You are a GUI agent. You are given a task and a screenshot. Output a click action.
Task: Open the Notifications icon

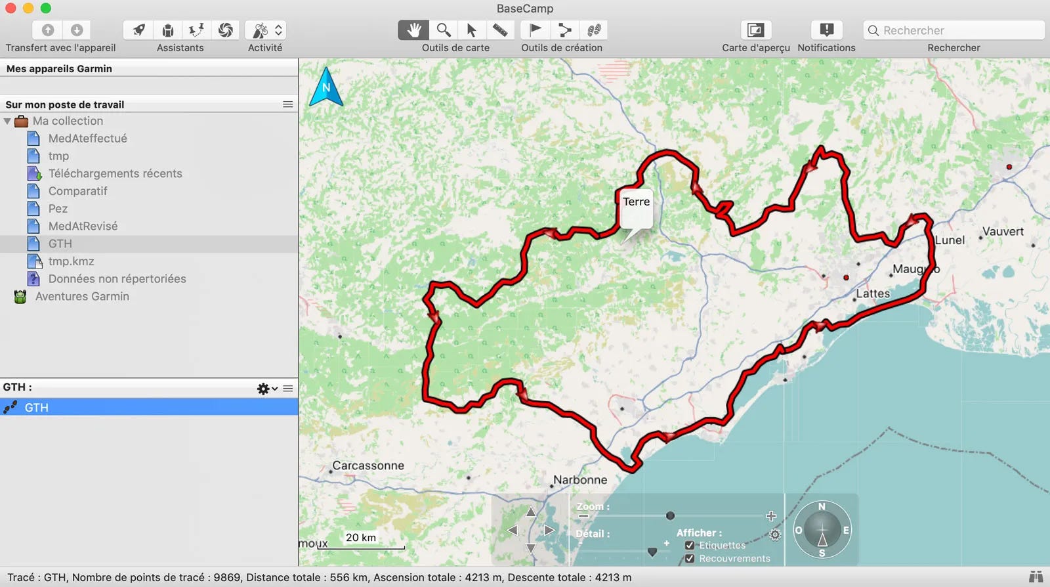coord(826,30)
